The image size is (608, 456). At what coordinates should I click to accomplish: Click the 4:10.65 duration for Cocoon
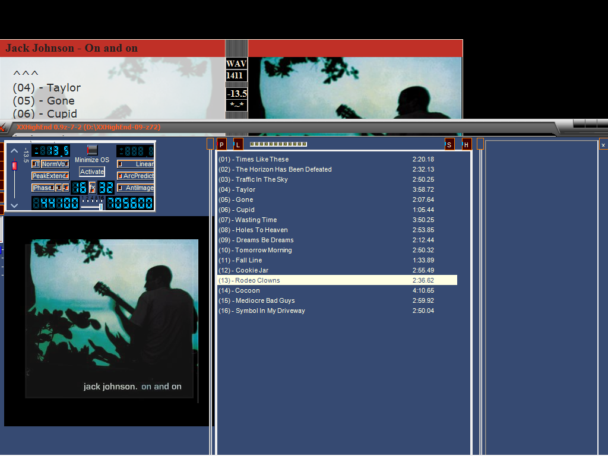[x=423, y=290]
